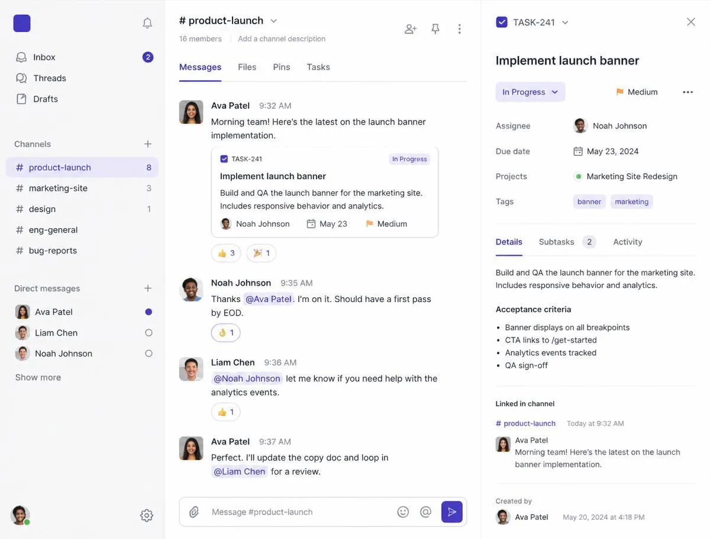Toggle the TASK-241 checkbox in message card
The height and width of the screenshot is (539, 710).
[224, 159]
